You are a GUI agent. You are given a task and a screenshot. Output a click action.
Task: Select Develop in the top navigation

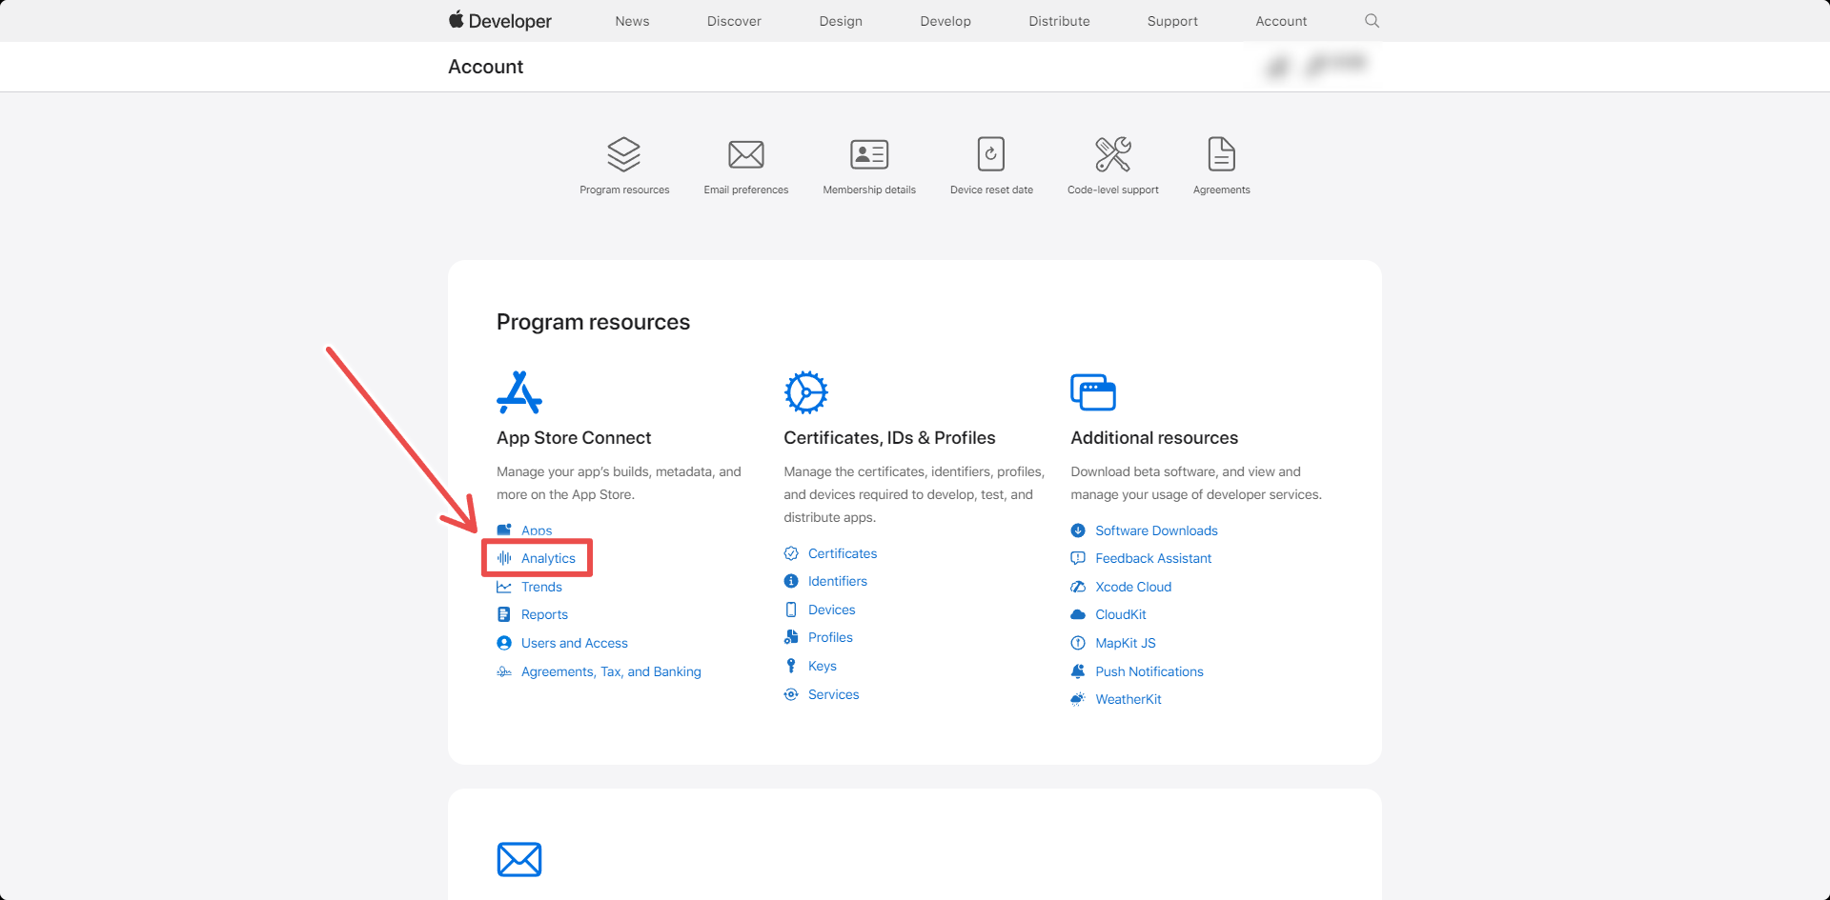click(945, 21)
